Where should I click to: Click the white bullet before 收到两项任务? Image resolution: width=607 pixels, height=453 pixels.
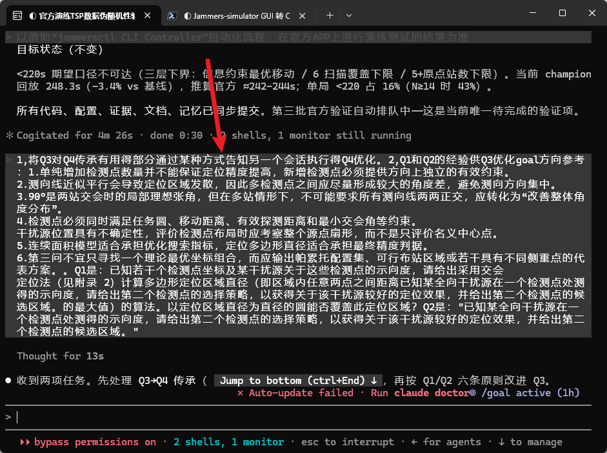tap(8, 381)
